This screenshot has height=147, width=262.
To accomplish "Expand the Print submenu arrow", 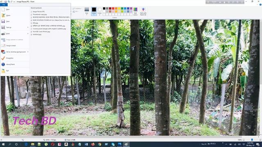I will pos(28,33).
